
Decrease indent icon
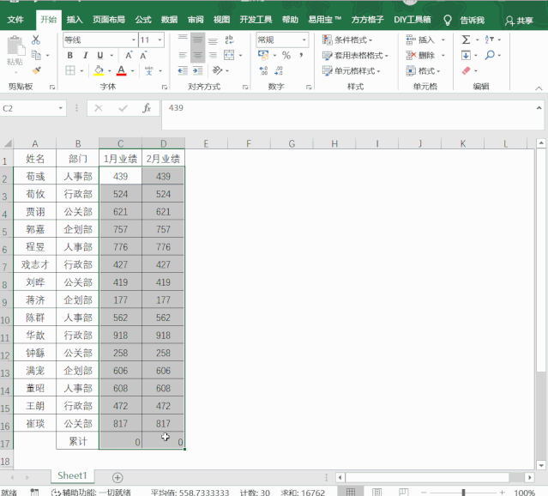point(183,70)
